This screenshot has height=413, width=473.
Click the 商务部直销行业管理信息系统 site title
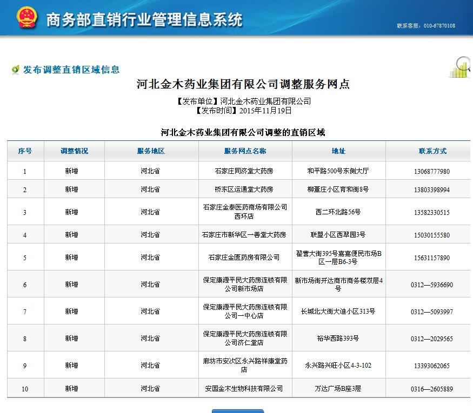click(x=144, y=20)
